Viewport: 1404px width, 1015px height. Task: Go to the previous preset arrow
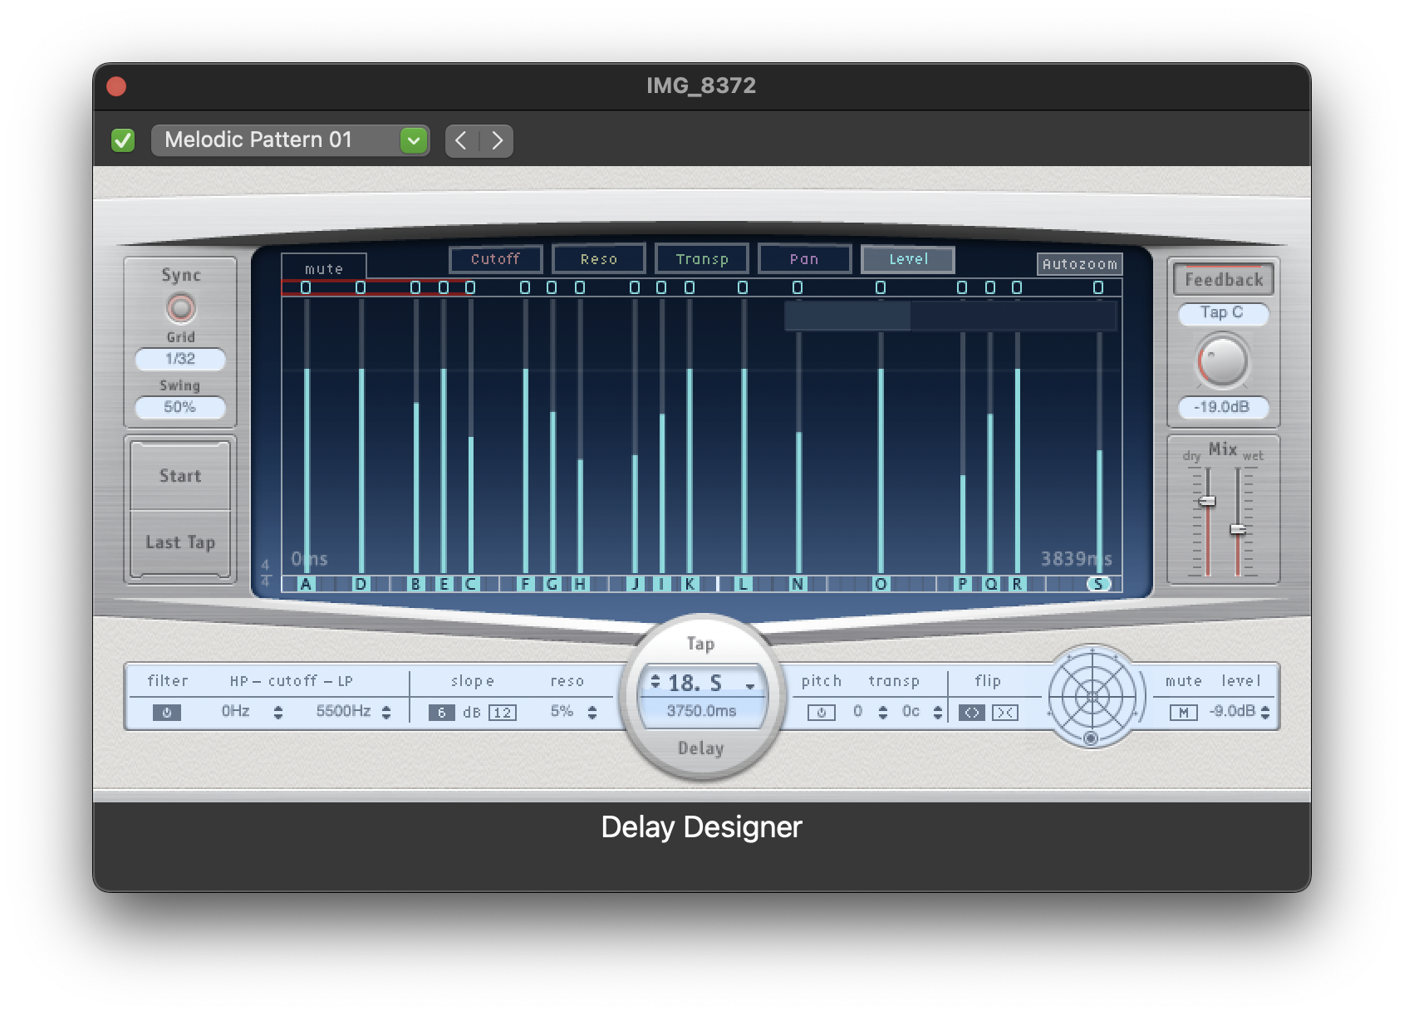[462, 140]
